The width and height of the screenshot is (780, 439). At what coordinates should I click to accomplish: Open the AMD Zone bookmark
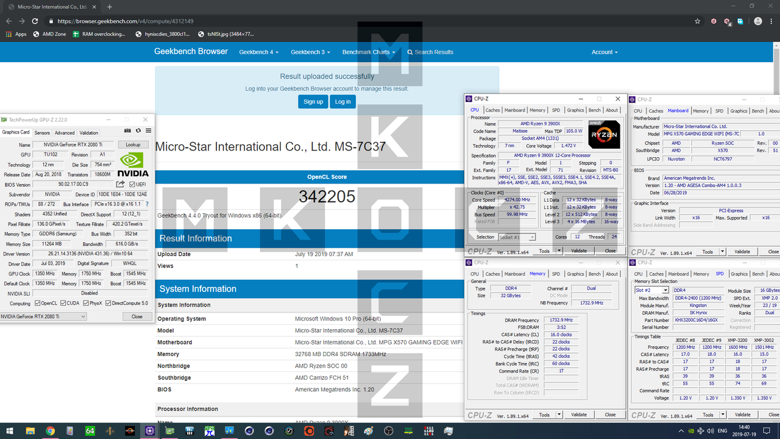pos(50,34)
